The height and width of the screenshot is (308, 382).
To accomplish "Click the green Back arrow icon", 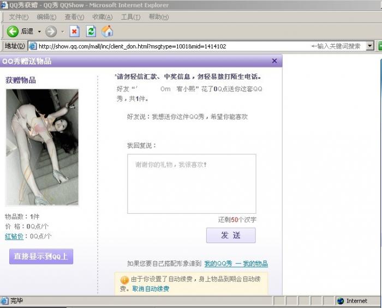I will [13, 32].
